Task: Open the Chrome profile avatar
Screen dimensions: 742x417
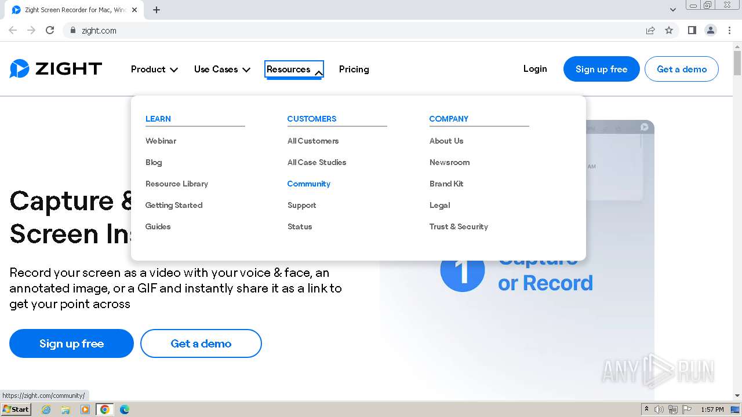Action: [x=711, y=30]
